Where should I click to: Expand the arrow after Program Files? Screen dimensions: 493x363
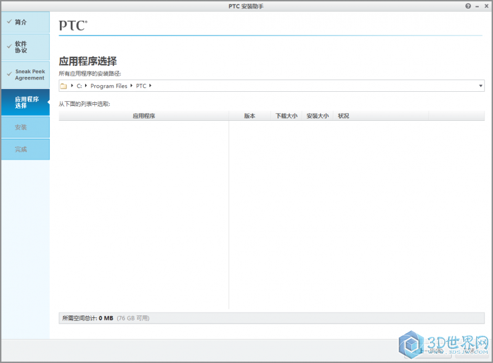click(x=131, y=86)
